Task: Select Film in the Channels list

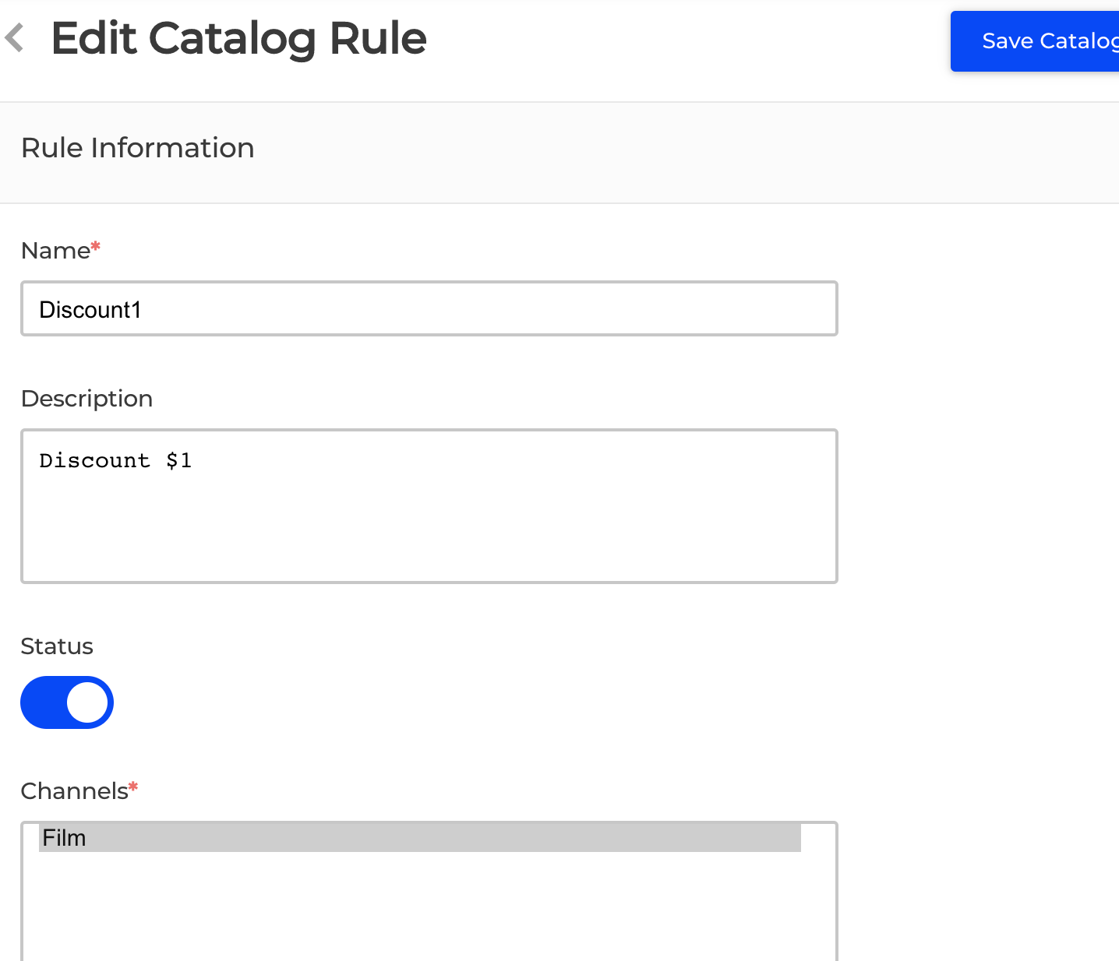Action: tap(420, 838)
